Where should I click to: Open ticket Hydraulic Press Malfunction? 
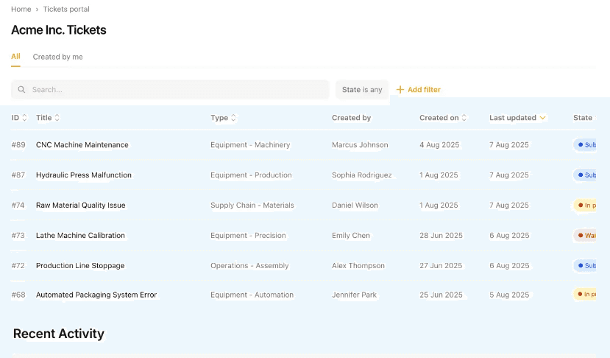click(x=84, y=175)
